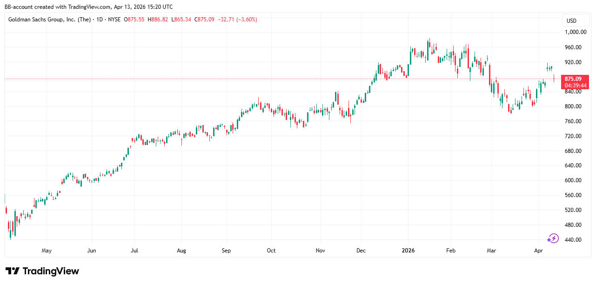This screenshot has height=285, width=596.
Task: Click the 1,000.00 price axis label
Action: [x=572, y=32]
